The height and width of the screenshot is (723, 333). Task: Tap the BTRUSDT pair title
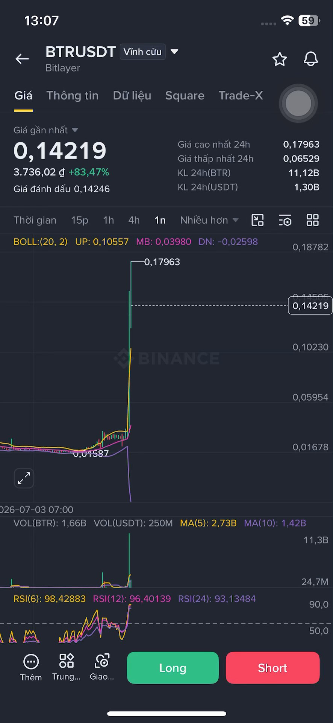coord(80,52)
